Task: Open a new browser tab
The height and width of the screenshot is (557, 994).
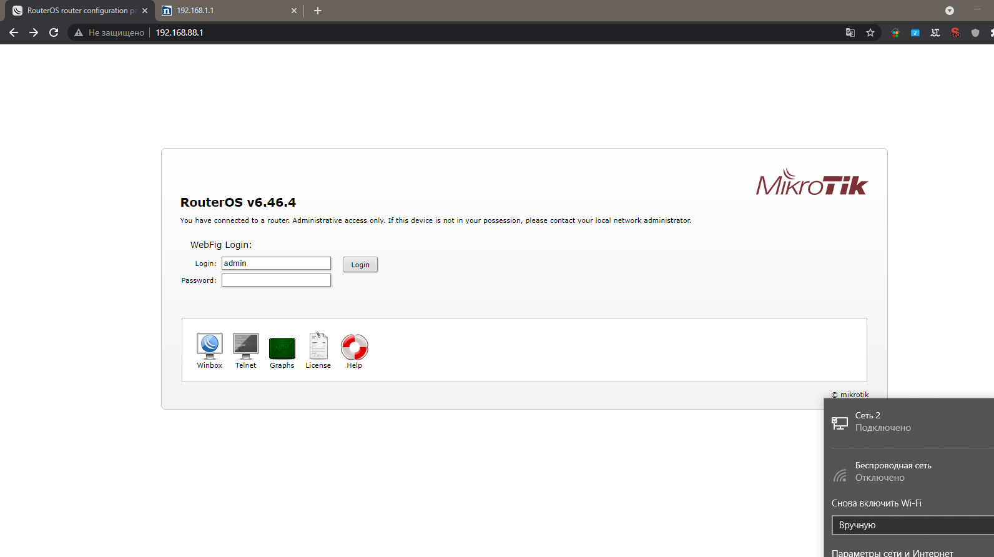Action: click(318, 11)
